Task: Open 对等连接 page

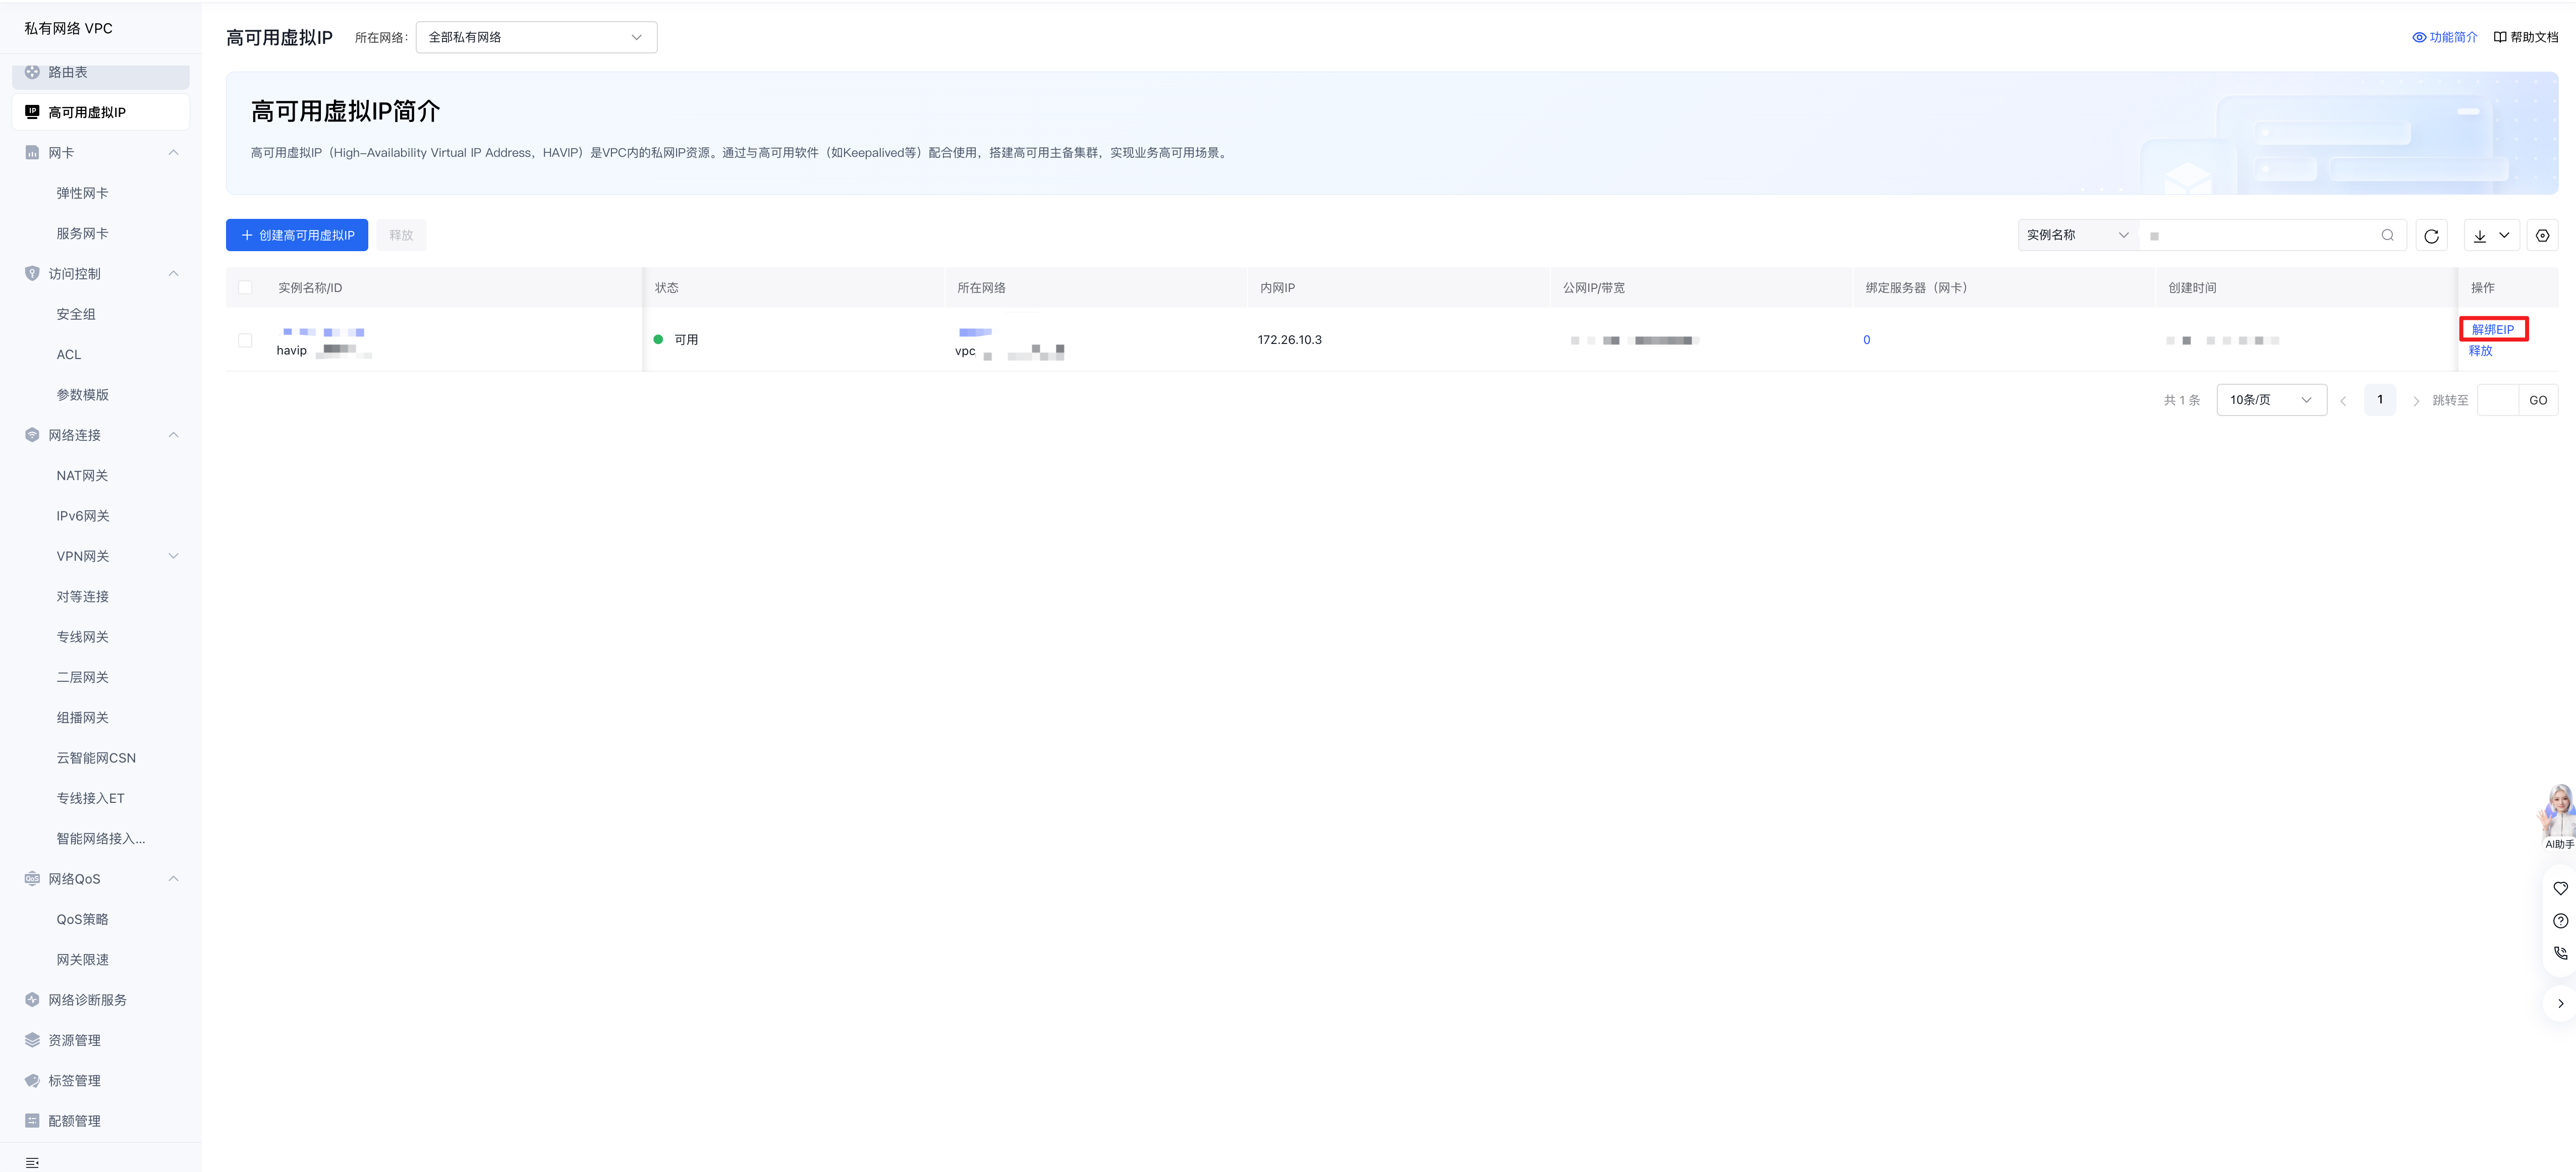Action: coord(82,596)
